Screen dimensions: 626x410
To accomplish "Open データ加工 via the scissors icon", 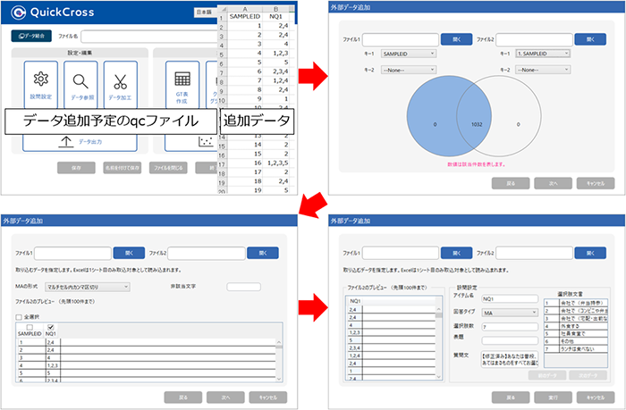I will [x=120, y=81].
